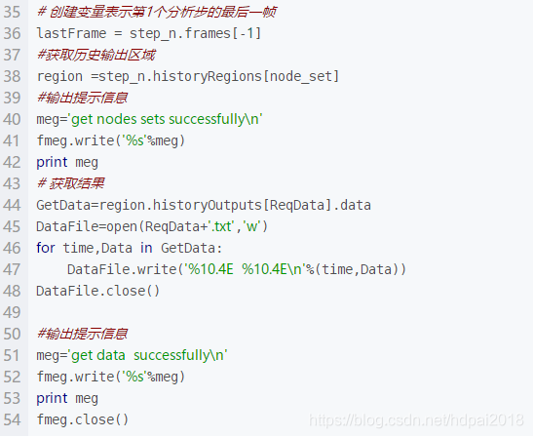Click line number 35 in the gutter
Viewport: 533px width, 438px height.
(12, 13)
